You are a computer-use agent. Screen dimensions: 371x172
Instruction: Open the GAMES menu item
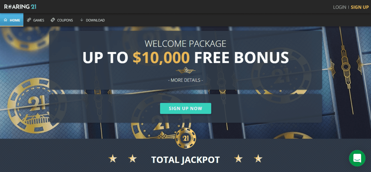(39, 20)
